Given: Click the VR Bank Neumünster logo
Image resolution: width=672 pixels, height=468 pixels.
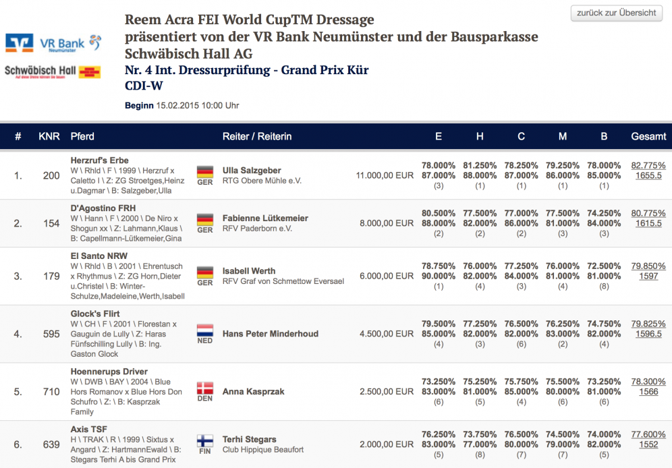Looking at the screenshot, I should pyautogui.click(x=53, y=43).
